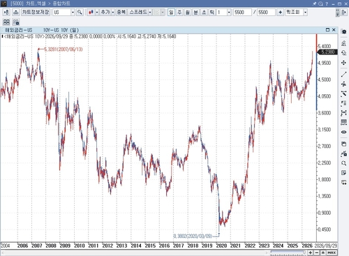Select weekly period 주 toggle
Image resolution: width=349 pixels, height=256 pixels.
[x=179, y=12]
